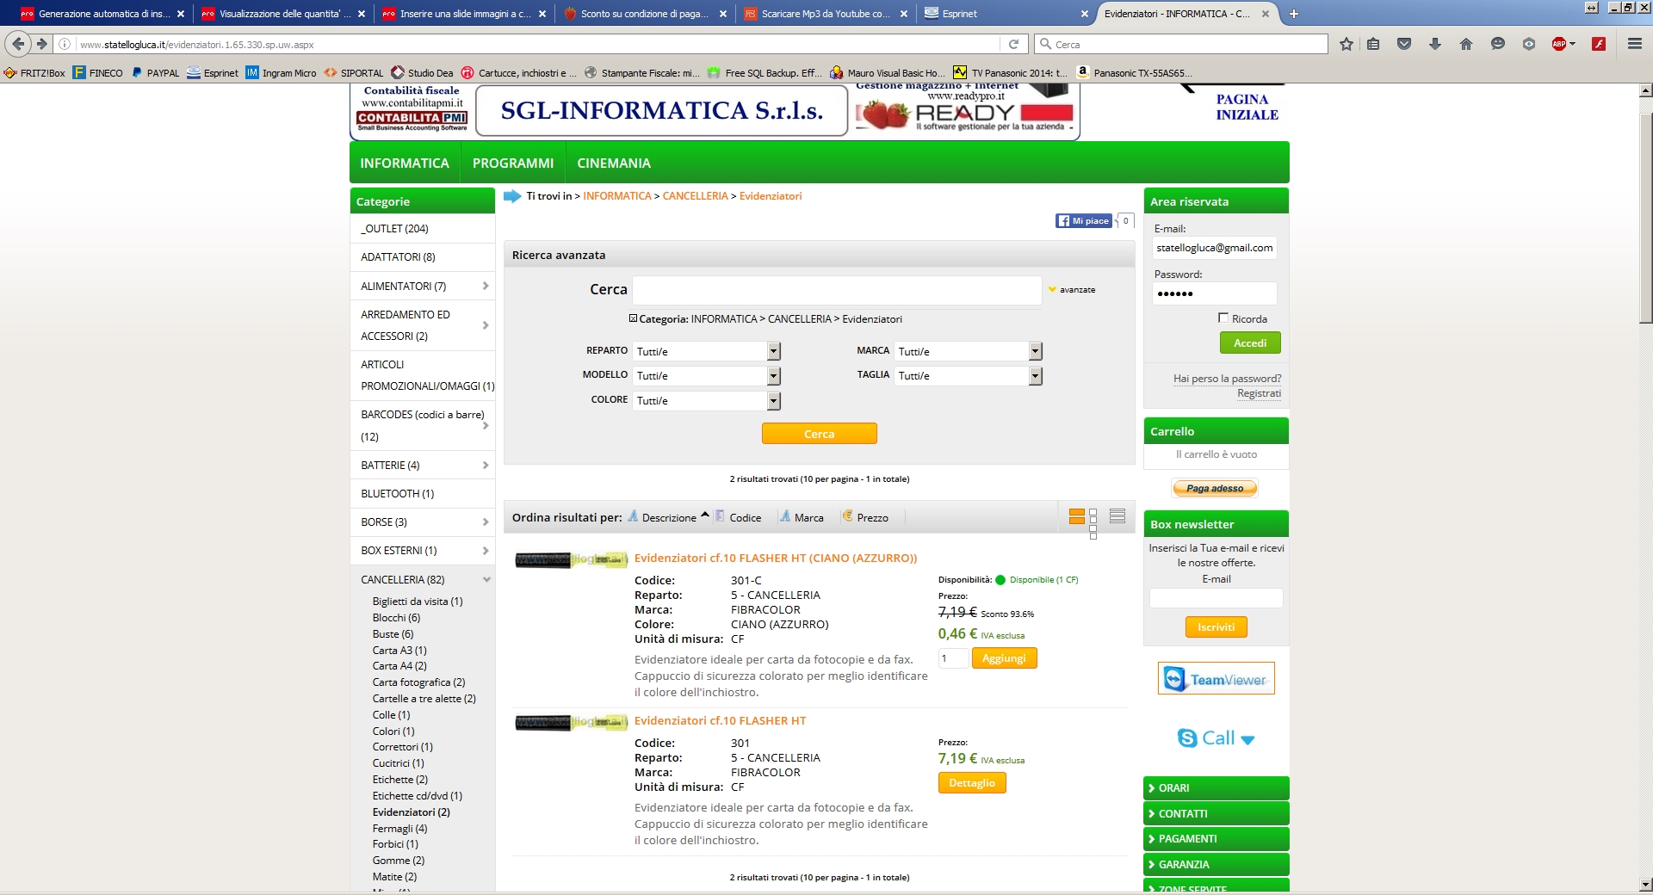Sort results by Marca

(802, 517)
